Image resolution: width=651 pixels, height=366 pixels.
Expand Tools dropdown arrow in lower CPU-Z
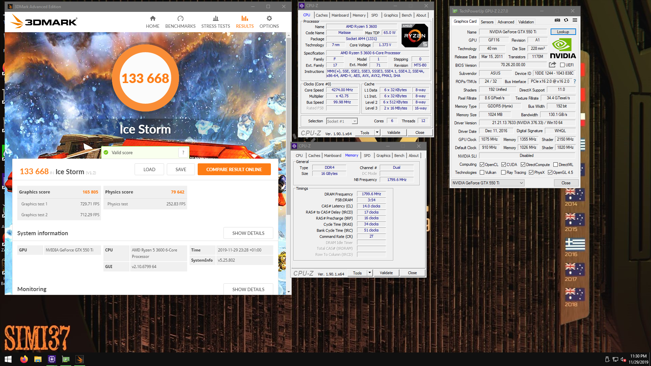(370, 273)
